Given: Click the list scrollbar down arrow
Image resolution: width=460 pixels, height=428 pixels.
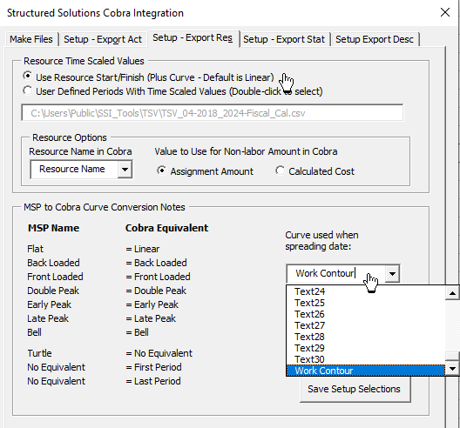Looking at the screenshot, I should [452, 369].
